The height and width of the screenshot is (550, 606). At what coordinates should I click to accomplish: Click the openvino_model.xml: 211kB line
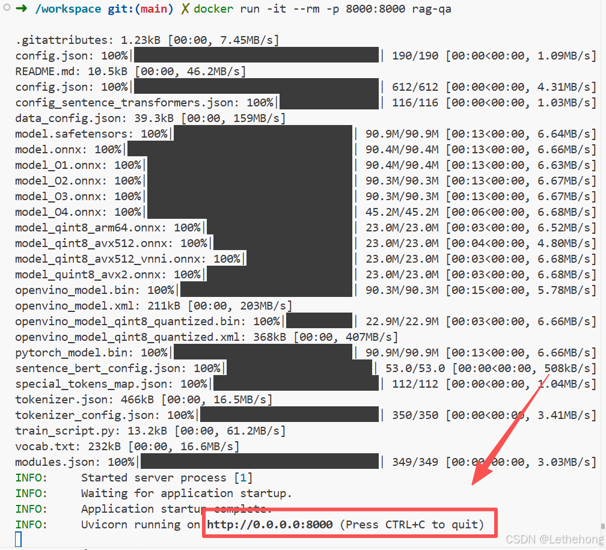click(154, 306)
